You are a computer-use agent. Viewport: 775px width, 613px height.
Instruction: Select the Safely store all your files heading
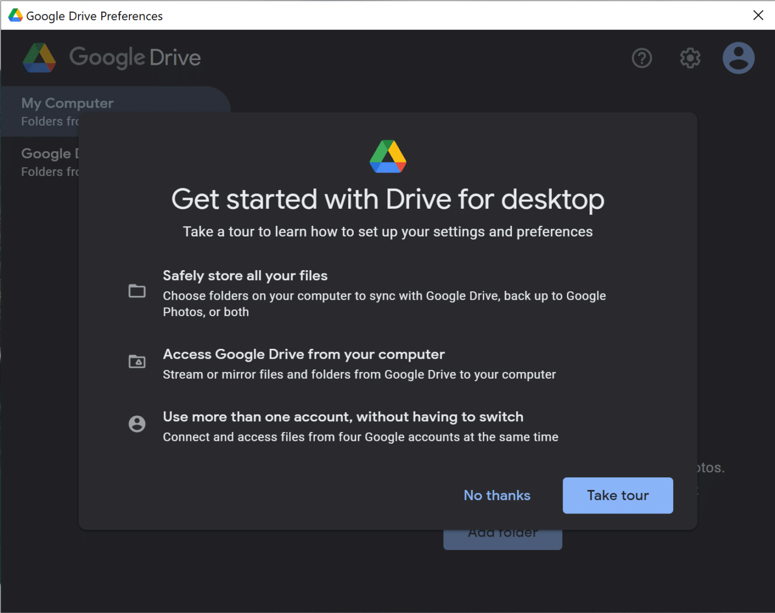[x=245, y=275]
